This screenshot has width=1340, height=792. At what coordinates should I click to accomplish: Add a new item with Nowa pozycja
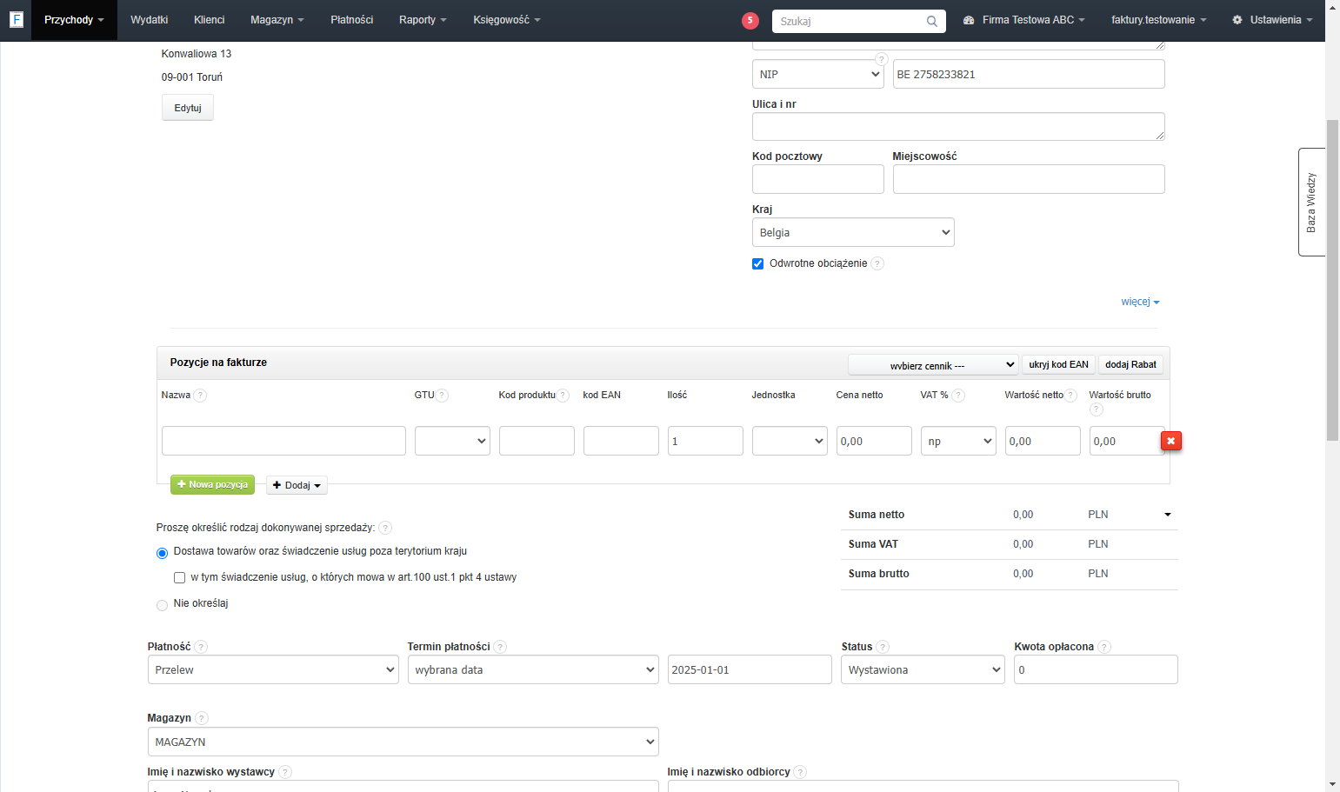point(212,484)
